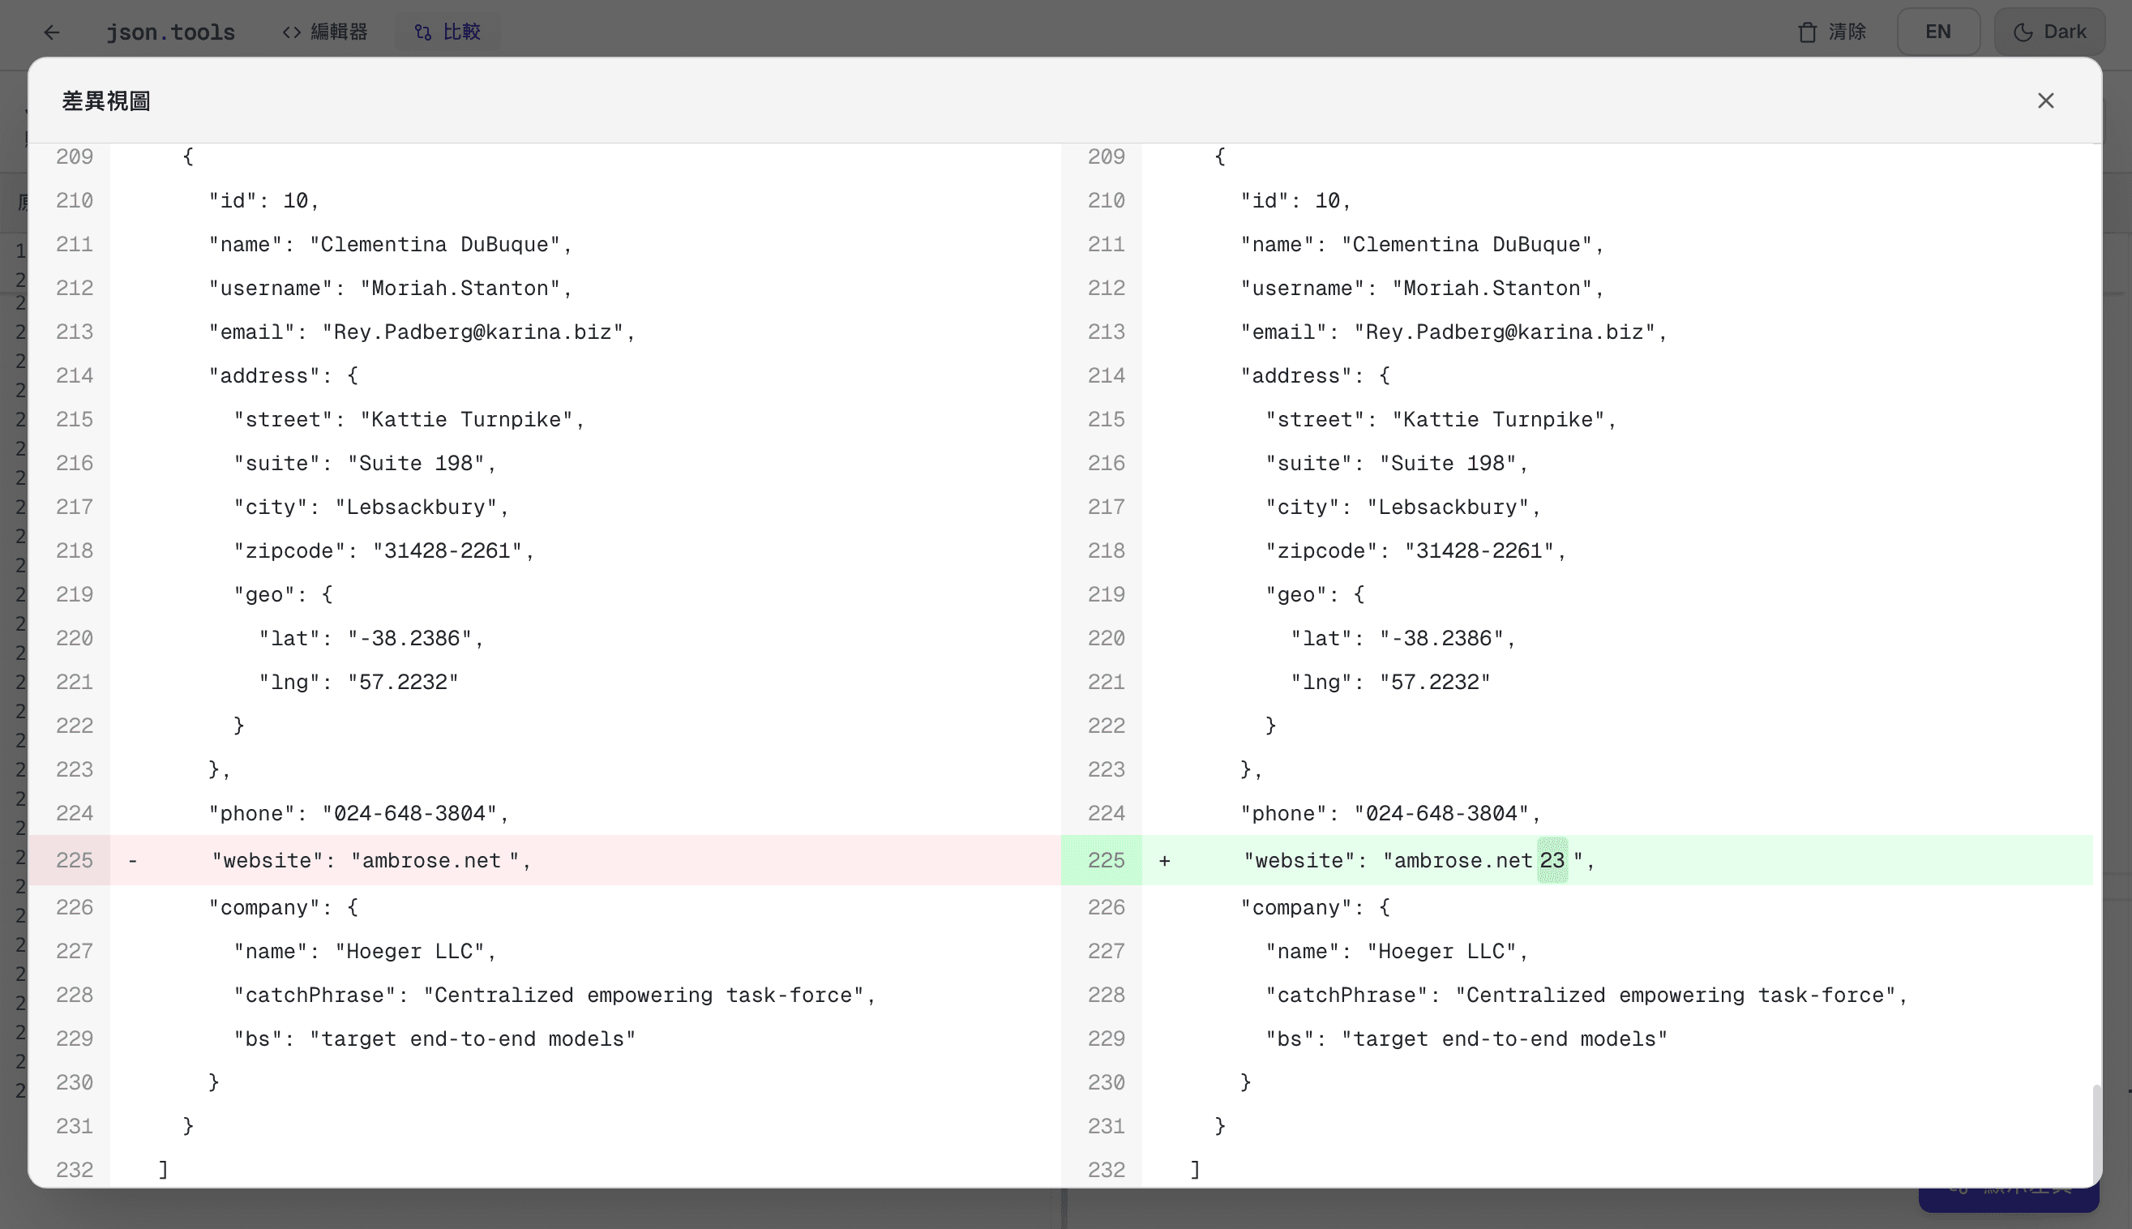Toggle Dark mode
Screen dimensions: 2132x1229
coord(2049,32)
